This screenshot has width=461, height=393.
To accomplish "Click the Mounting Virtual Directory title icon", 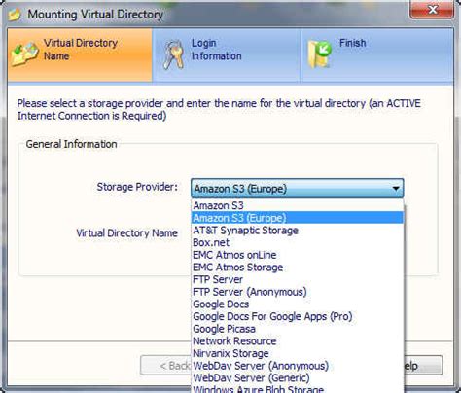I will [x=15, y=15].
